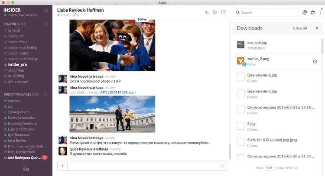Screen dimensions: 325x176
Task: Open the quick switcher icon at sidebar bottom
Action: coord(26,169)
